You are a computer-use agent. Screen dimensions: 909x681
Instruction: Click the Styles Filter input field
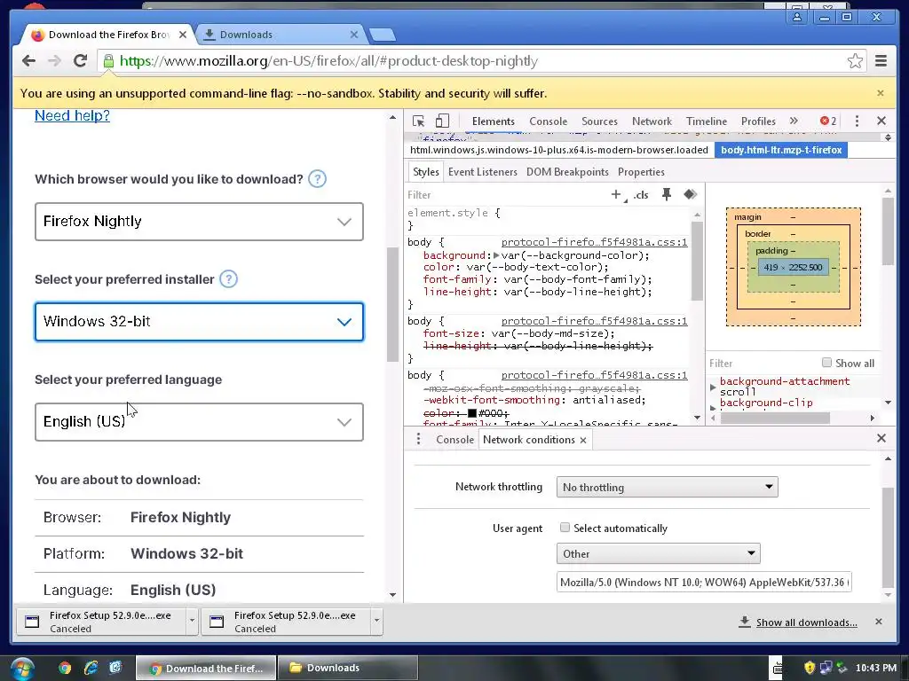click(x=504, y=195)
